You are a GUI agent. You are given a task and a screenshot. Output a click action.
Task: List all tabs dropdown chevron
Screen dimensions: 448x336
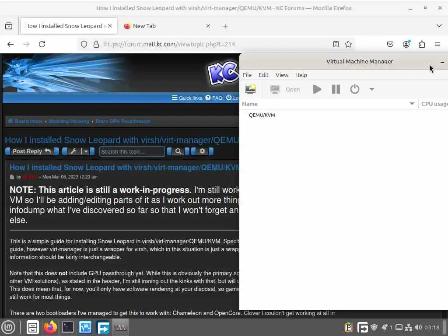point(439,26)
